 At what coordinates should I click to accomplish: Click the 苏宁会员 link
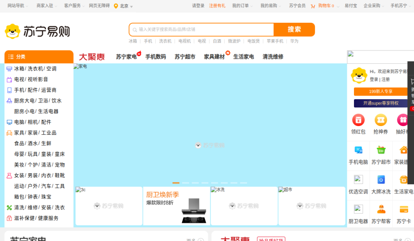[x=297, y=6]
